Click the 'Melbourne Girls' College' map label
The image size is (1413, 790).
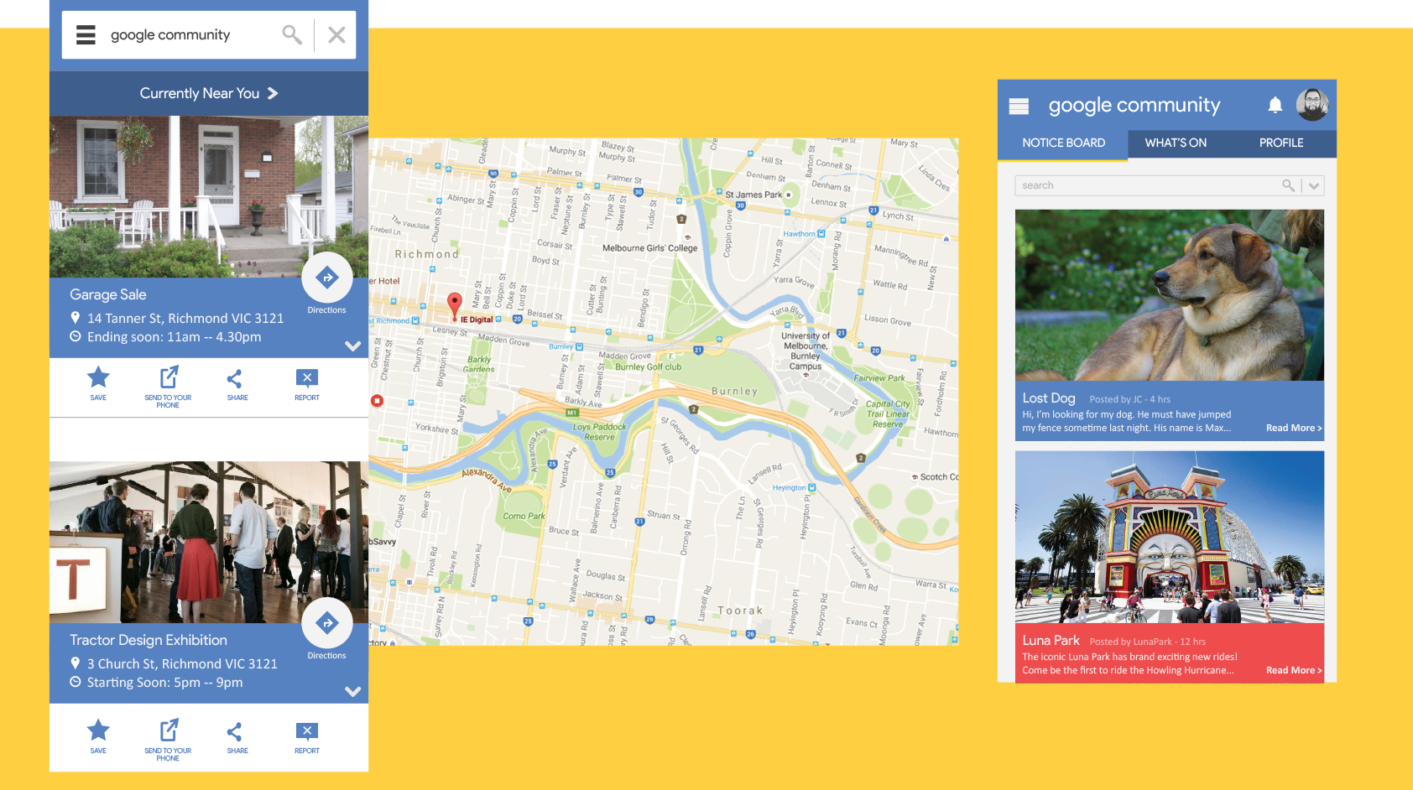click(x=650, y=248)
